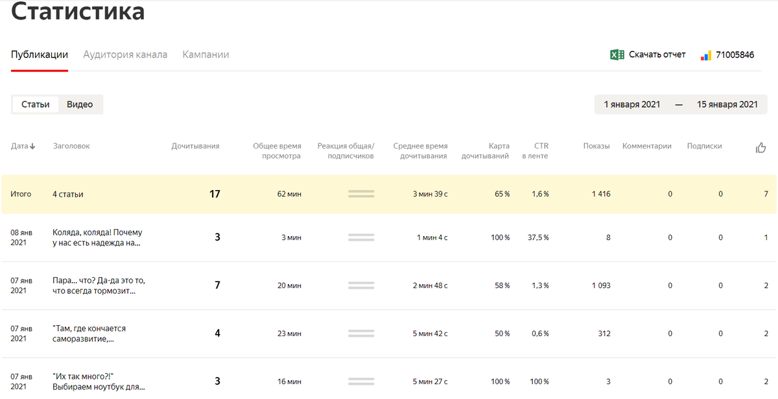The height and width of the screenshot is (399, 778).
Task: Click total likes value 7
Action: 766,194
